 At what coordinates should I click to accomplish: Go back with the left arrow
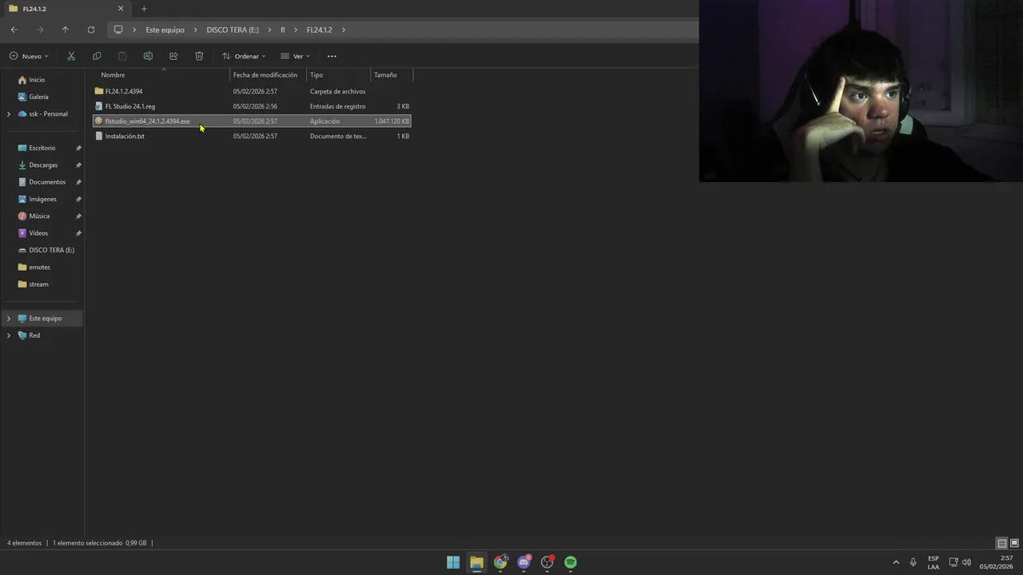14,30
